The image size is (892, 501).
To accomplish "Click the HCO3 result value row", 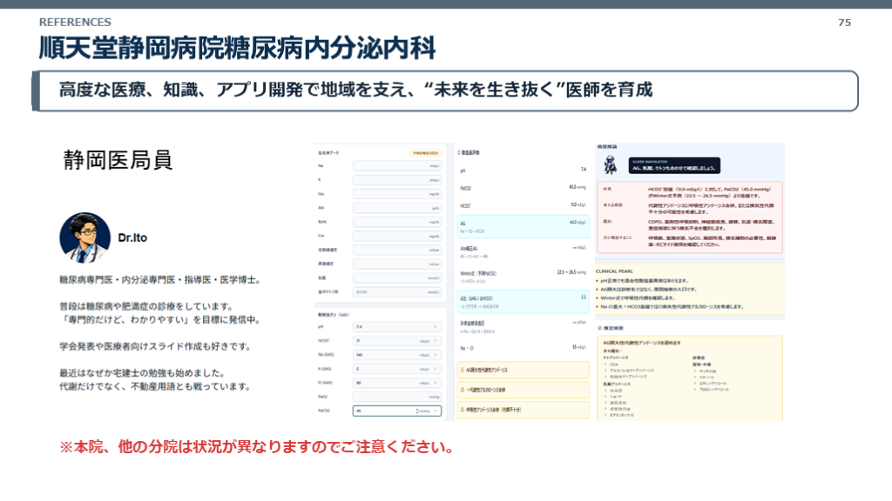I will (523, 205).
